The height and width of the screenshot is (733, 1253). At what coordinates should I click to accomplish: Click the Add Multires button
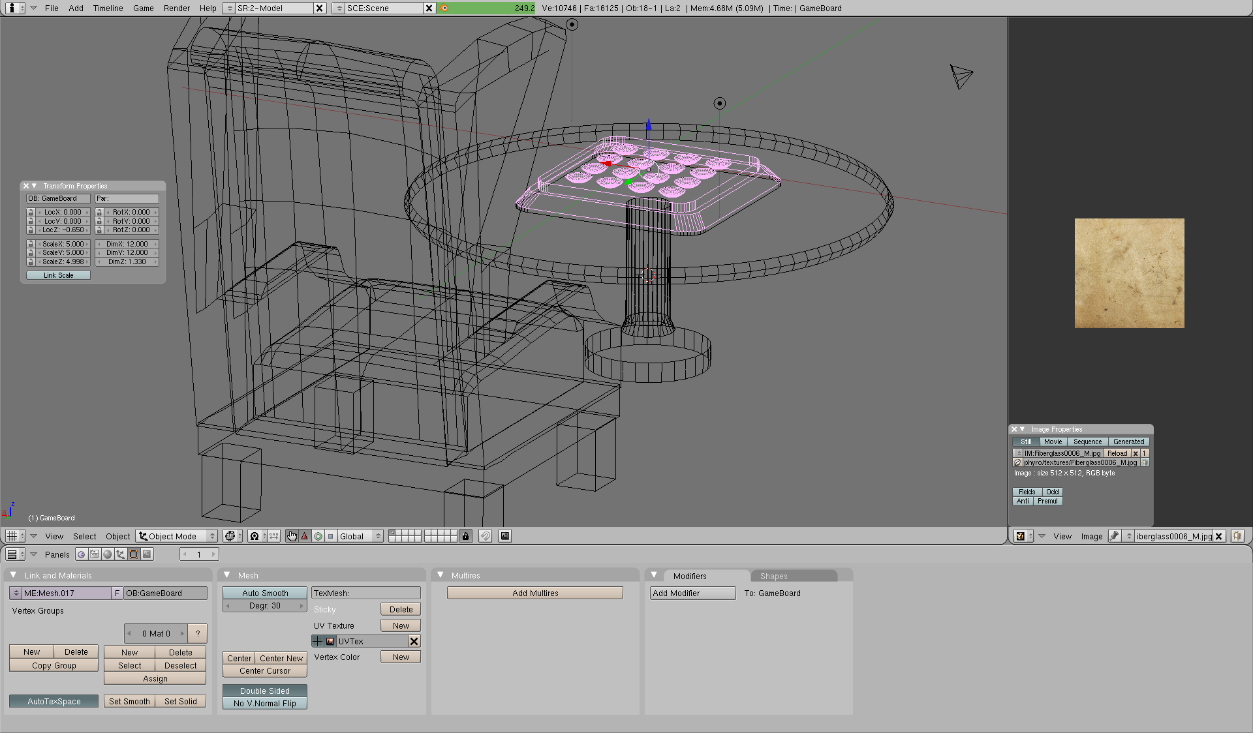pyautogui.click(x=535, y=593)
